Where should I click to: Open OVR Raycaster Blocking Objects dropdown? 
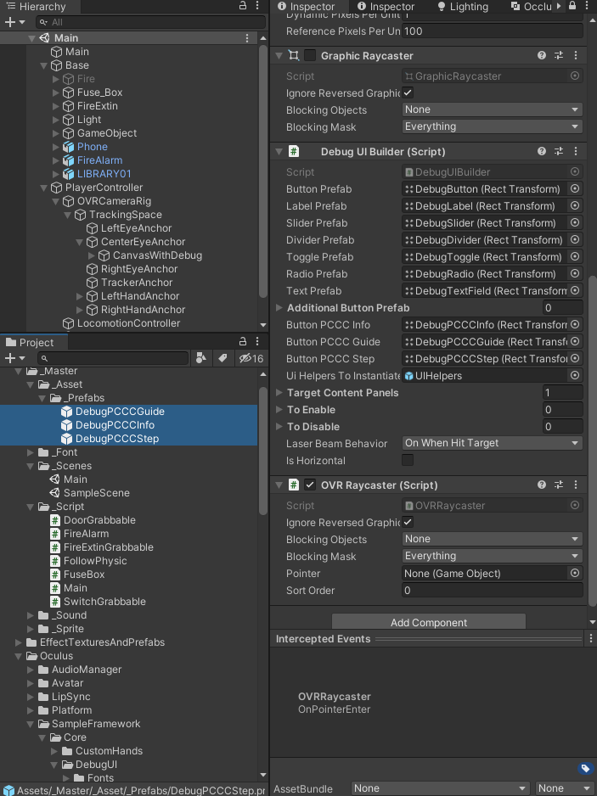coord(492,539)
